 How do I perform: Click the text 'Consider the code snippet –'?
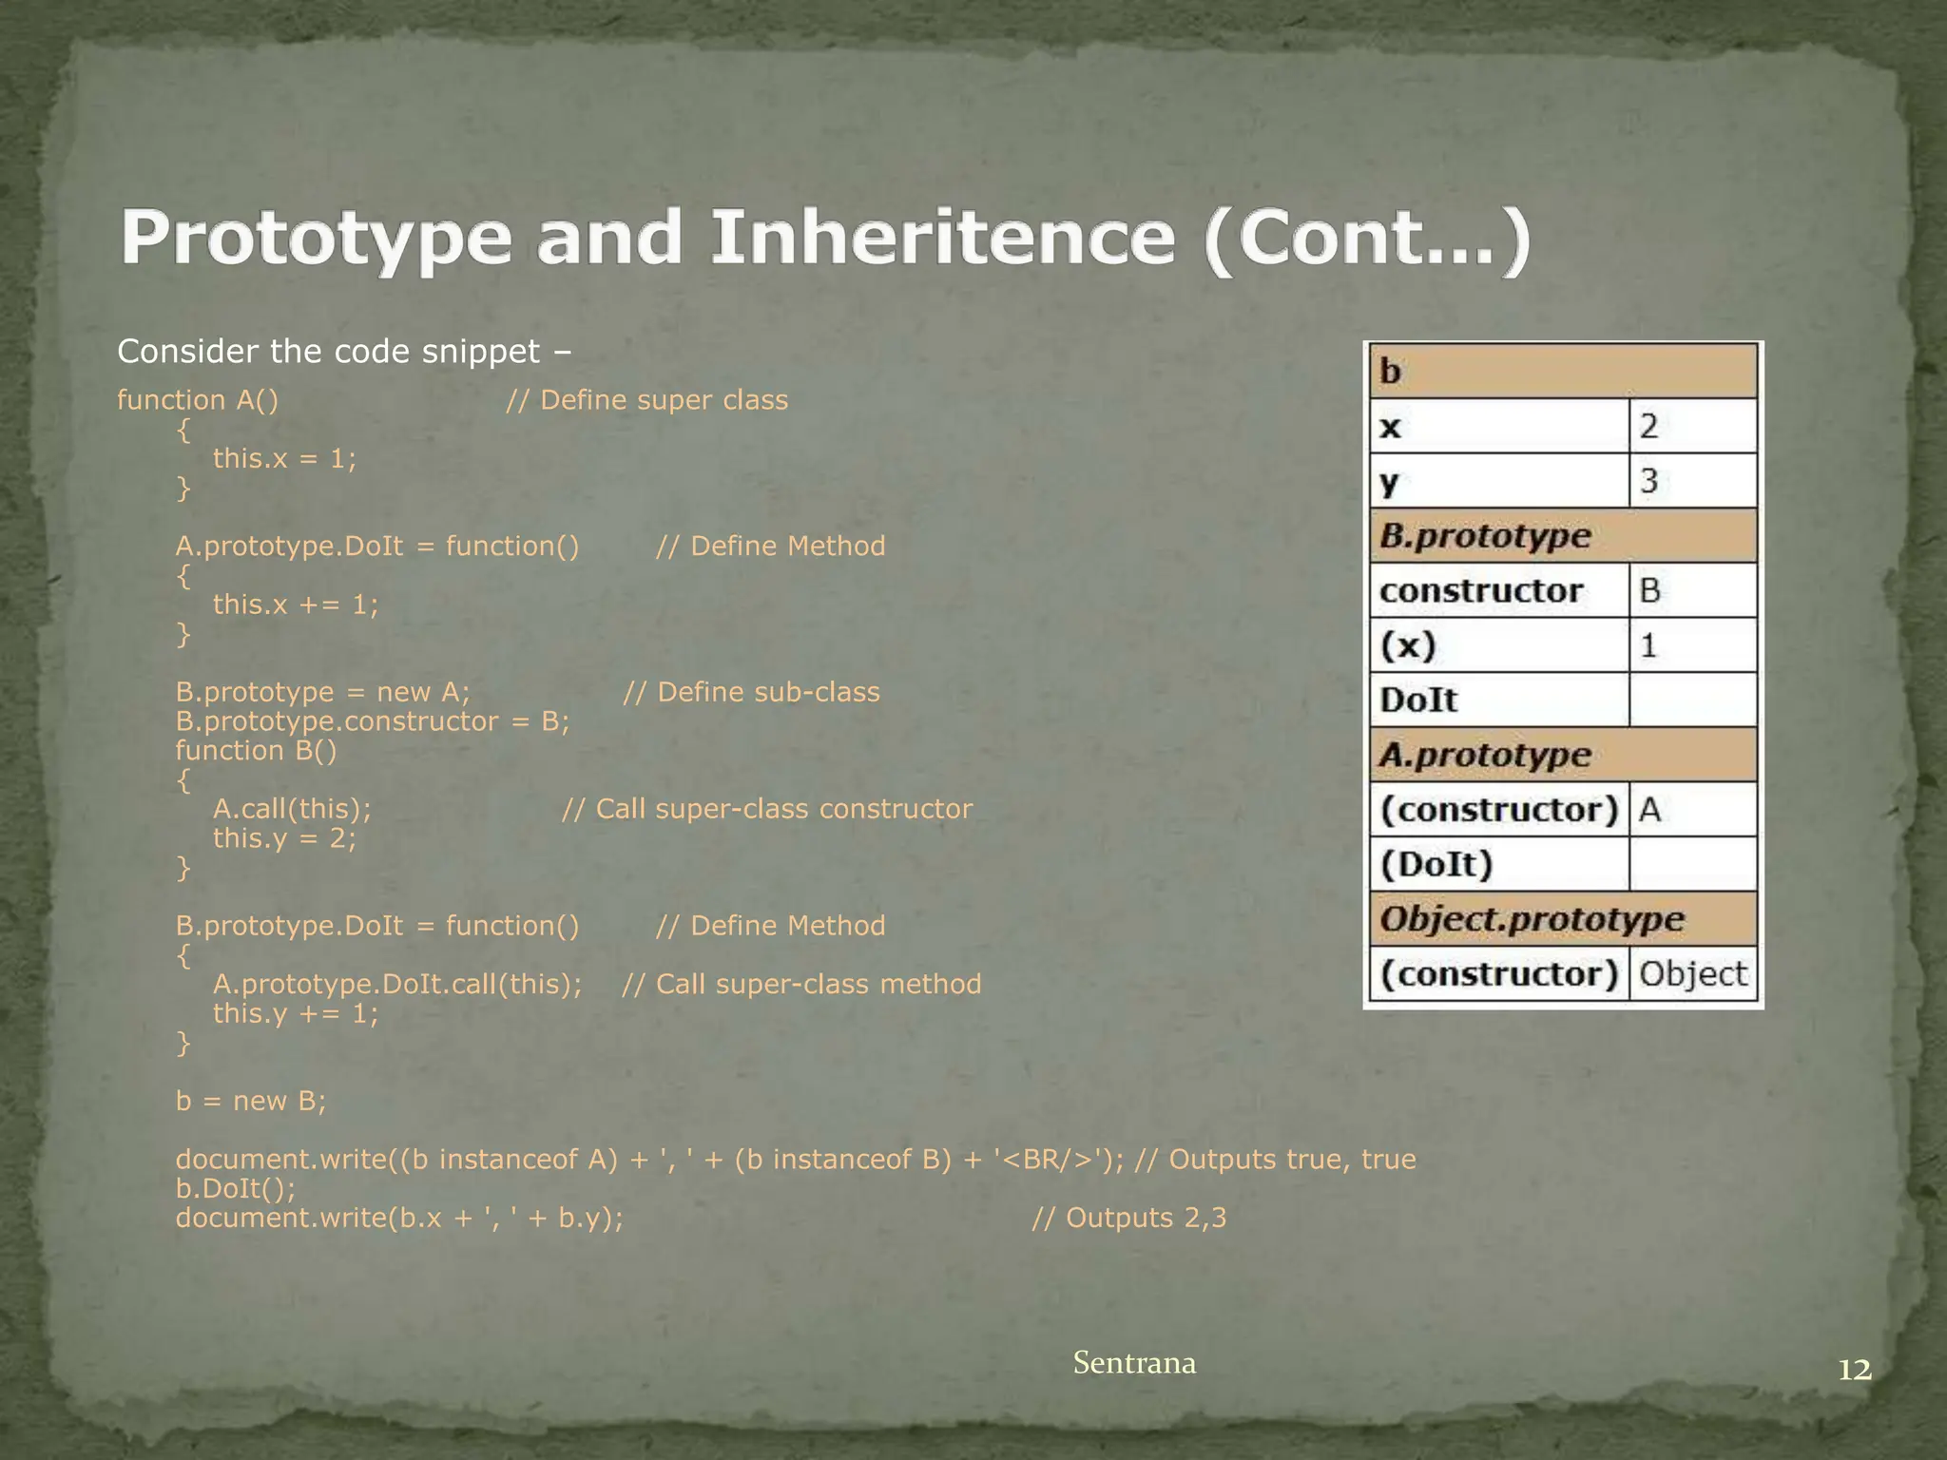pyautogui.click(x=344, y=352)
